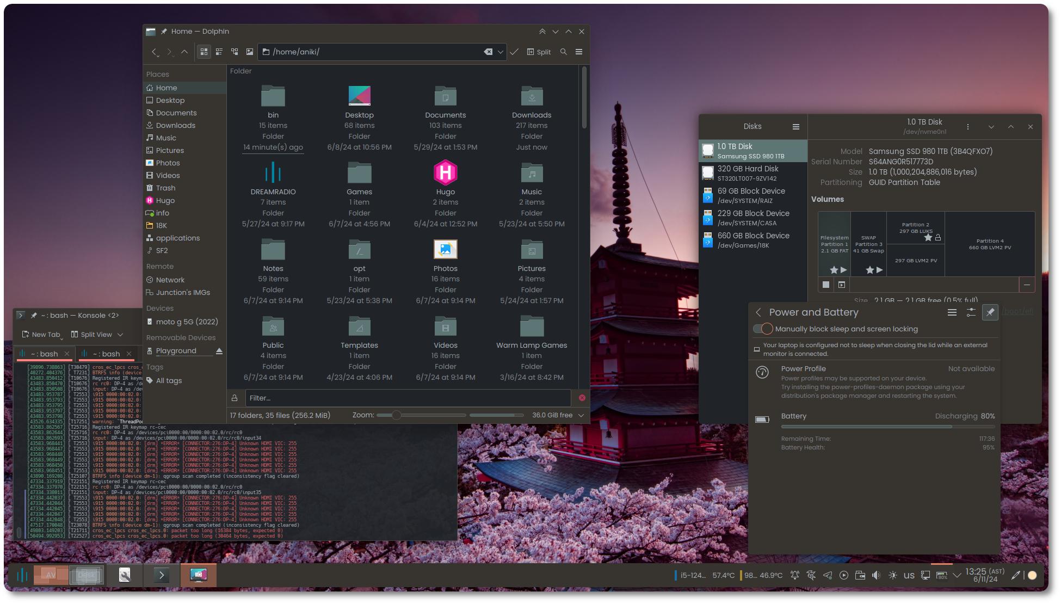
Task: Open drive options kebab menu in Disks
Action: point(967,127)
